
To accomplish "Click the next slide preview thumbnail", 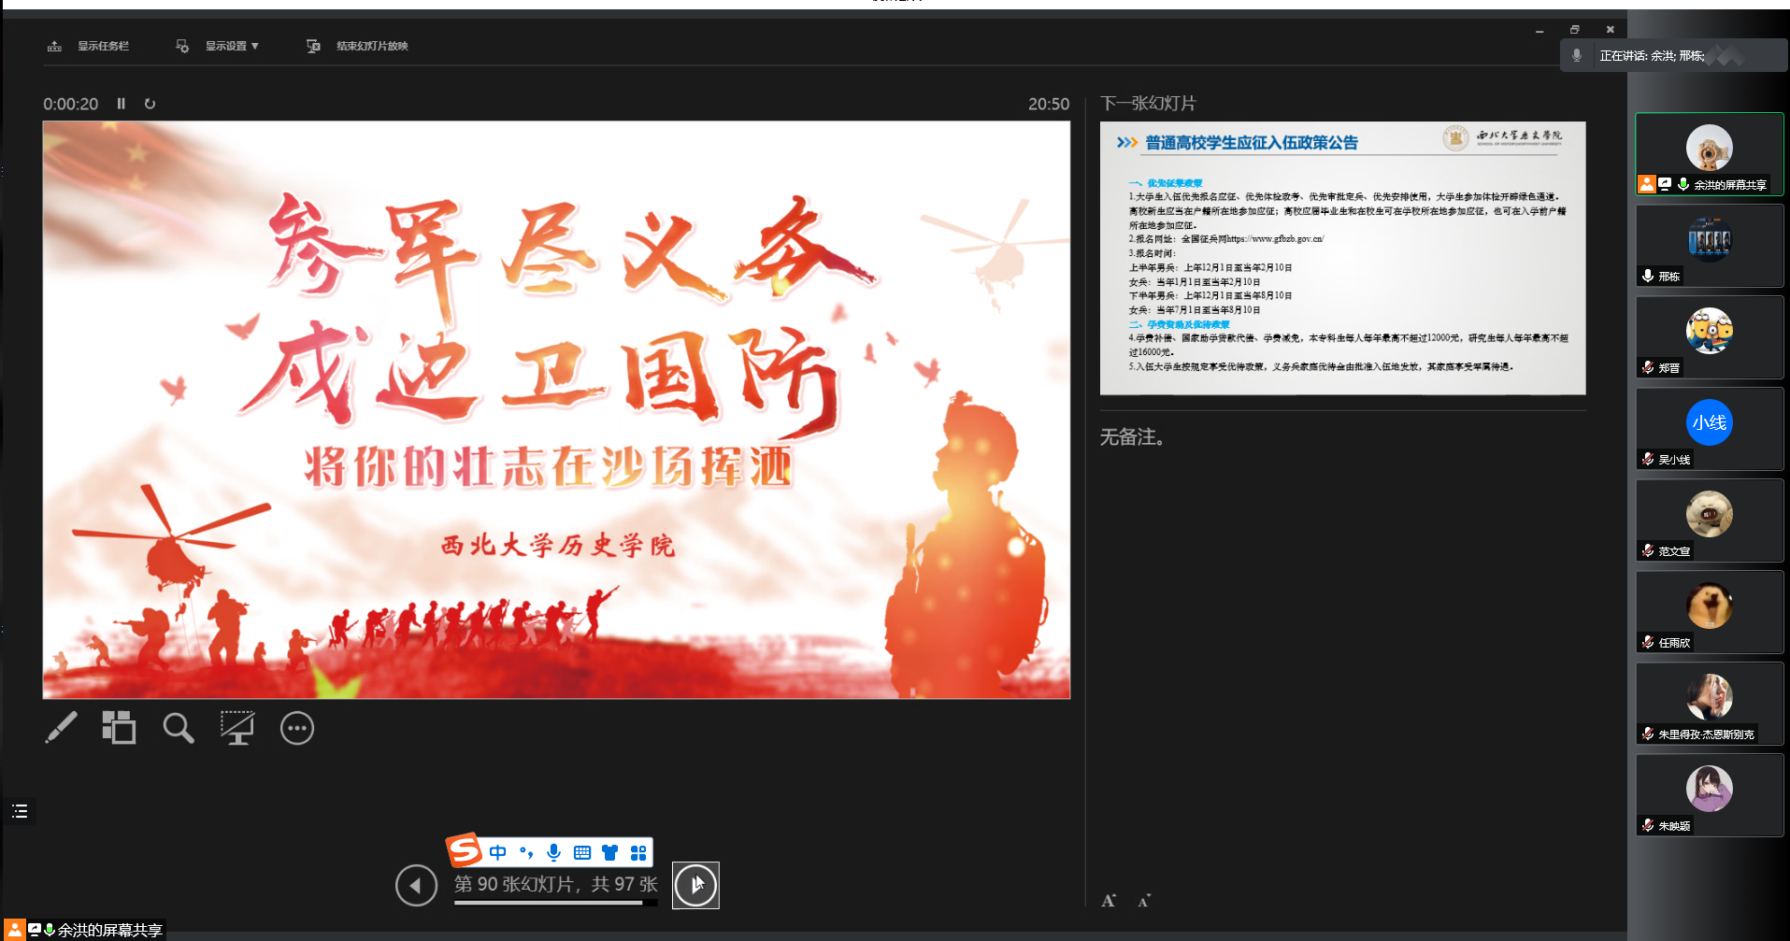I will 1342,258.
